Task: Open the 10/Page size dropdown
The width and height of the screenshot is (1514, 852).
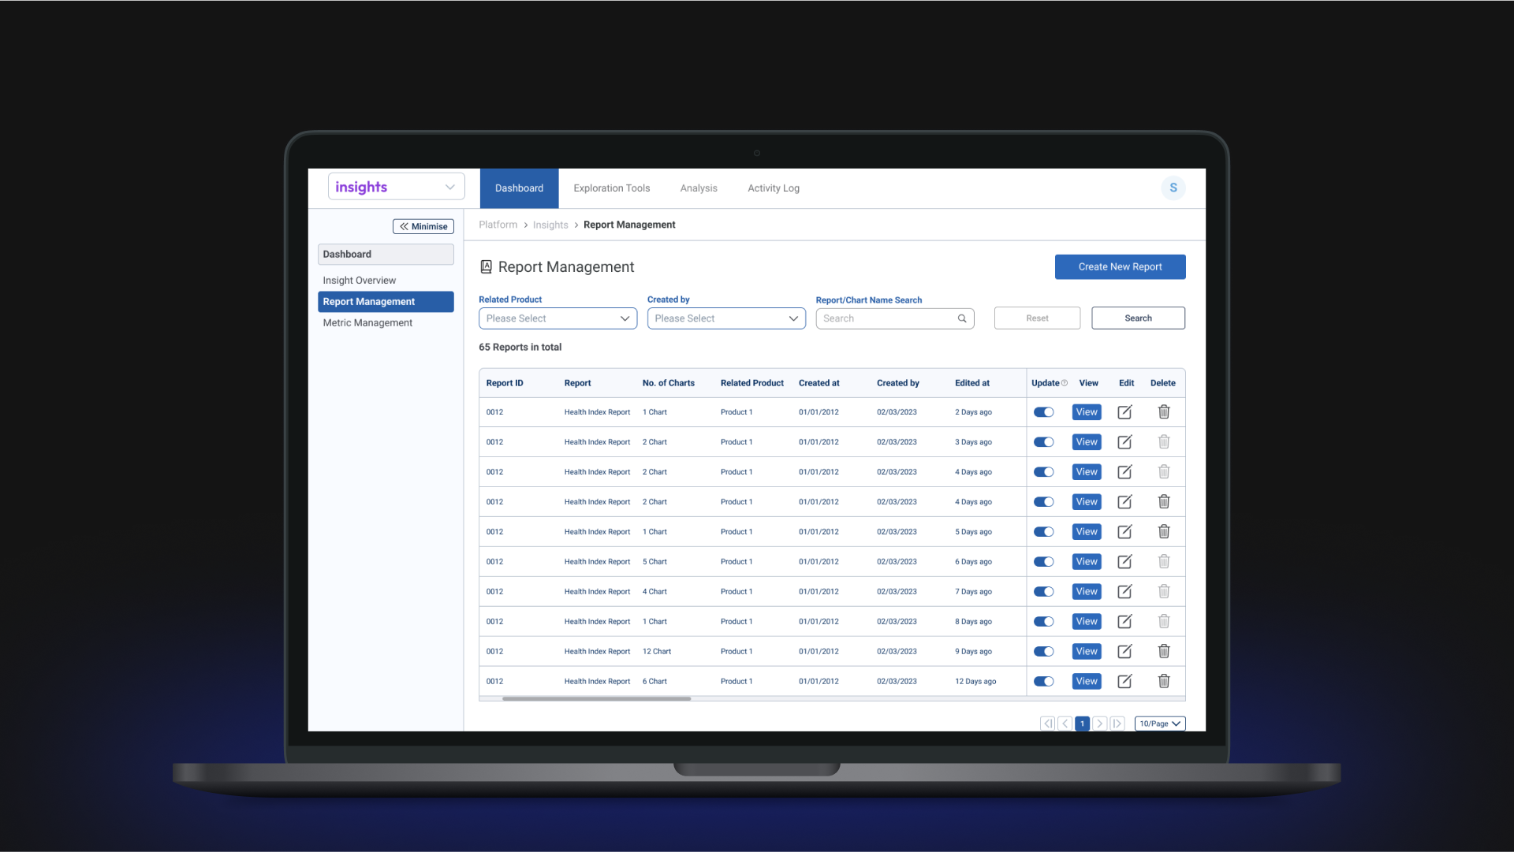Action: coord(1159,724)
